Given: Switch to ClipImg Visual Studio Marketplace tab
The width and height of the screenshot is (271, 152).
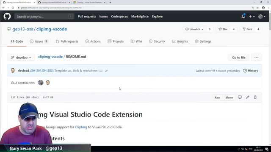Looking at the screenshot, I should pyautogui.click(x=89, y=3).
